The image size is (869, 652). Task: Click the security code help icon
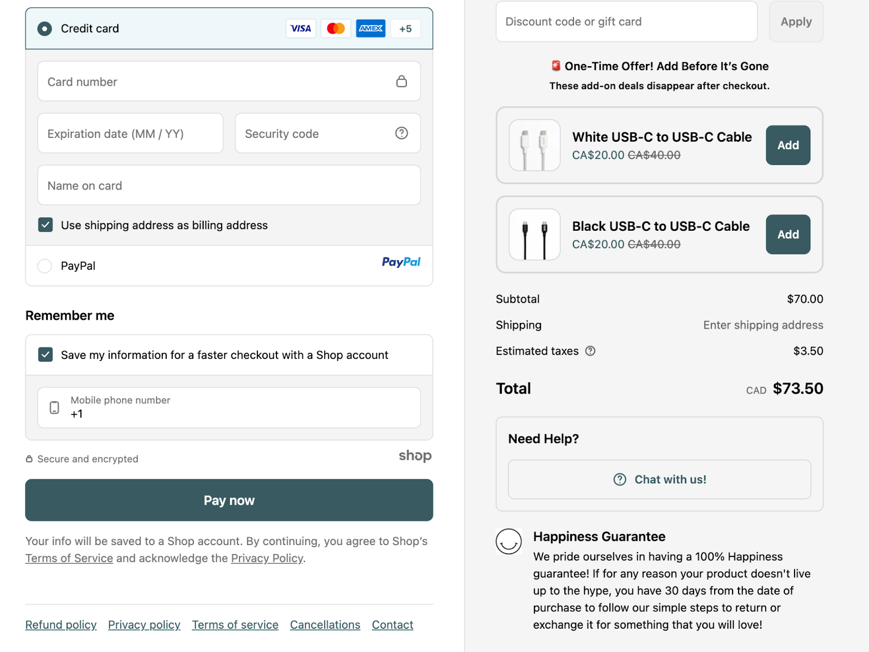point(401,133)
